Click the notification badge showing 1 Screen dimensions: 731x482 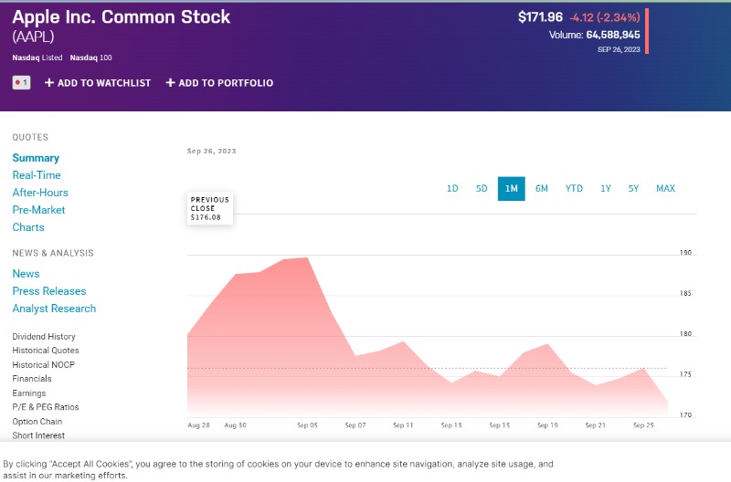21,82
